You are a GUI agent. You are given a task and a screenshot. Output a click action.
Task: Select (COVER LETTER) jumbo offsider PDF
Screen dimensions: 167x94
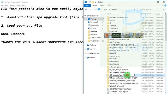coord(120,89)
